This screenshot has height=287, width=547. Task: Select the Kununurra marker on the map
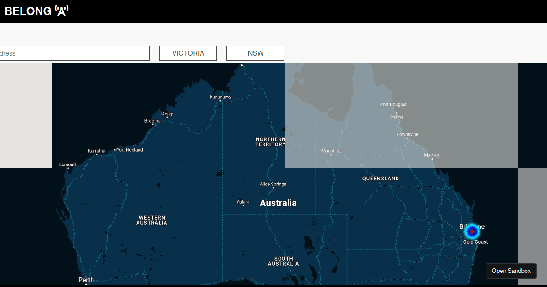point(220,100)
